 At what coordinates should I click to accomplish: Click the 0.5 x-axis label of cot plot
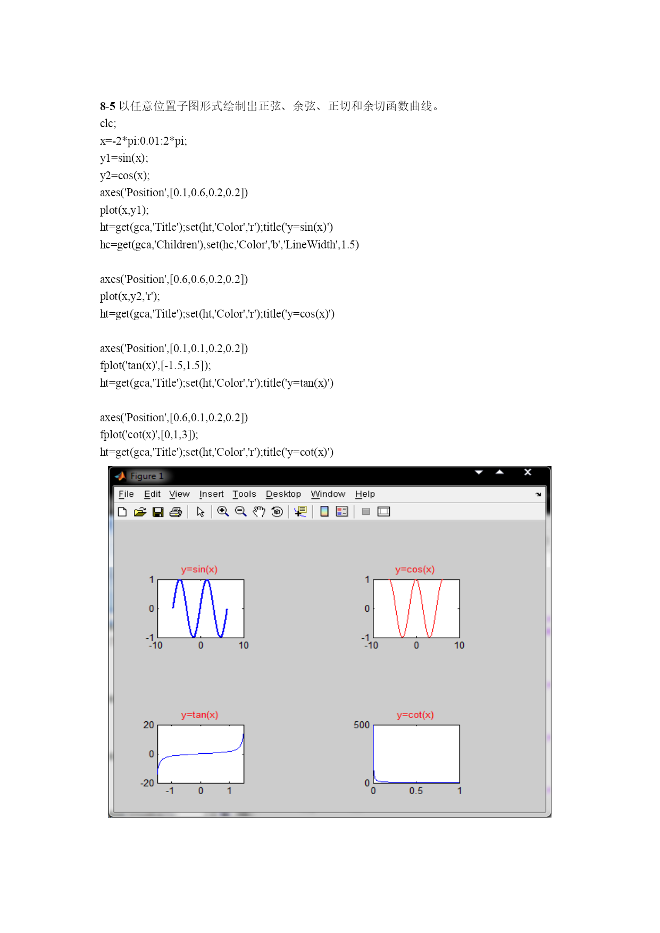416,791
